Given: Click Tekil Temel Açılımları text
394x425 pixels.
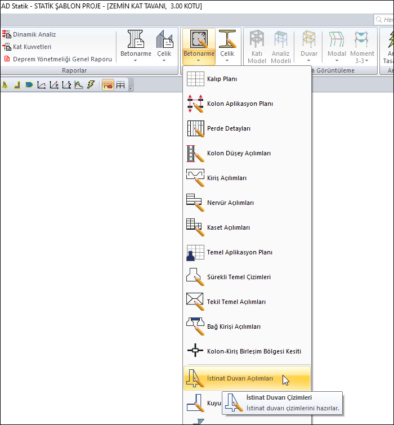Looking at the screenshot, I should 236,302.
